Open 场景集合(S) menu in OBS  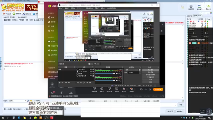click(89, 8)
